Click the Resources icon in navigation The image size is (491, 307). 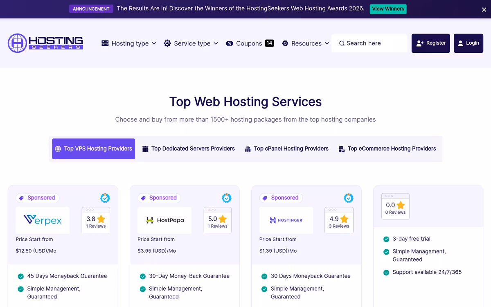click(x=285, y=43)
